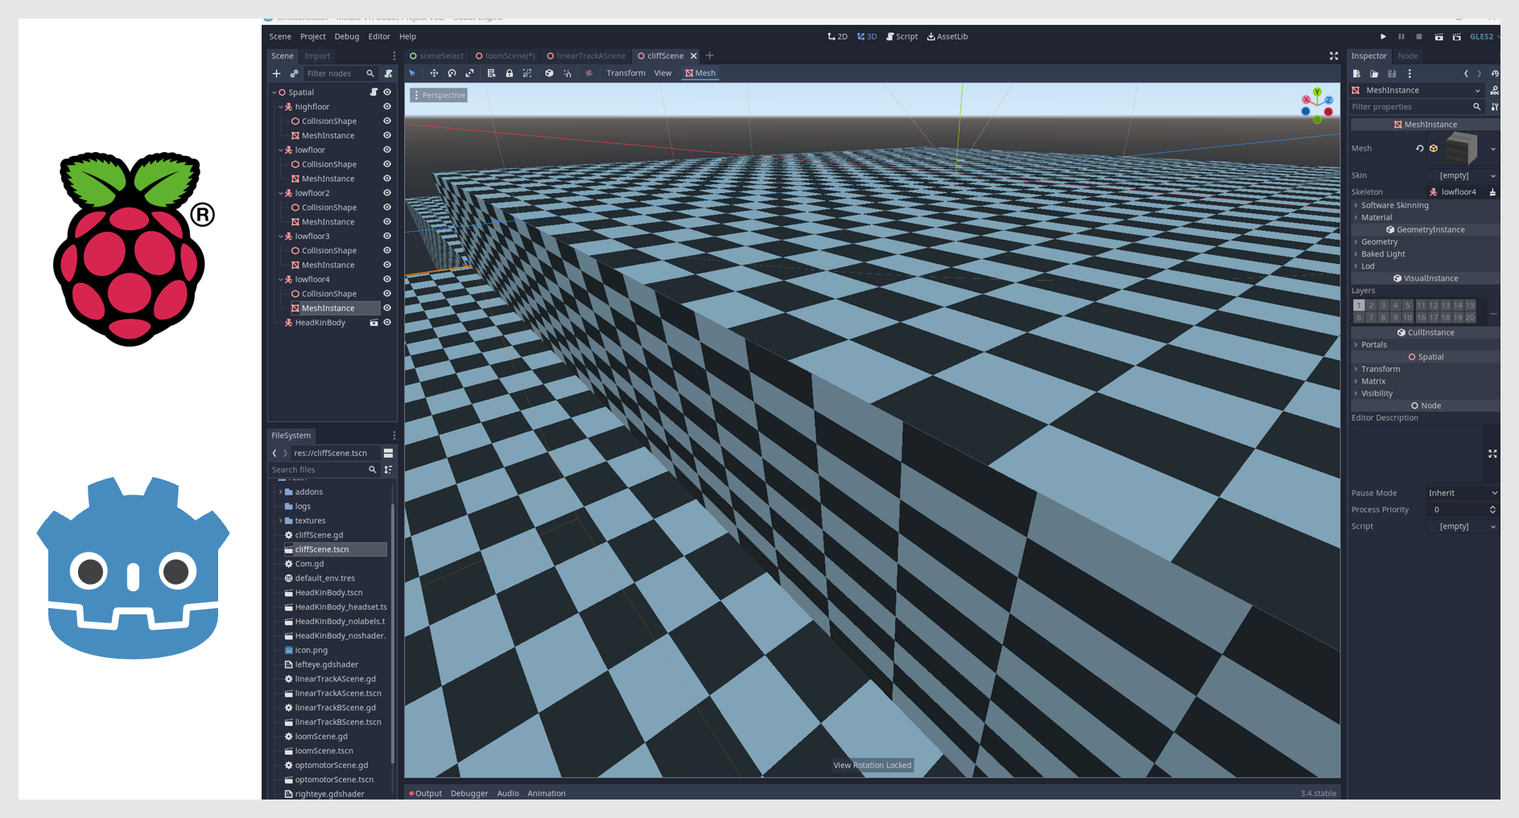
Task: Select the Move mode tool in viewport toolbar
Action: click(434, 73)
